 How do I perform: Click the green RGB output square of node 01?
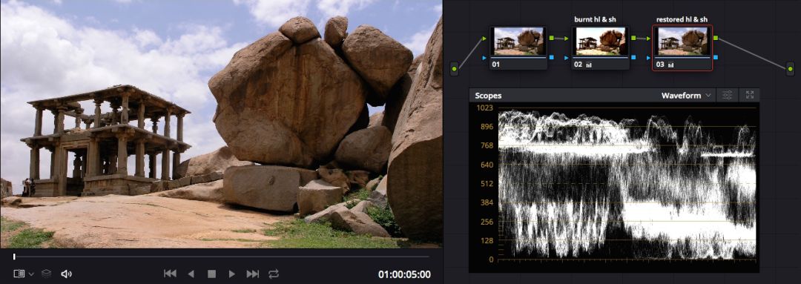[x=552, y=38]
